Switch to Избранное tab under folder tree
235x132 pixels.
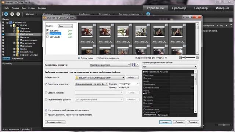click(x=17, y=59)
